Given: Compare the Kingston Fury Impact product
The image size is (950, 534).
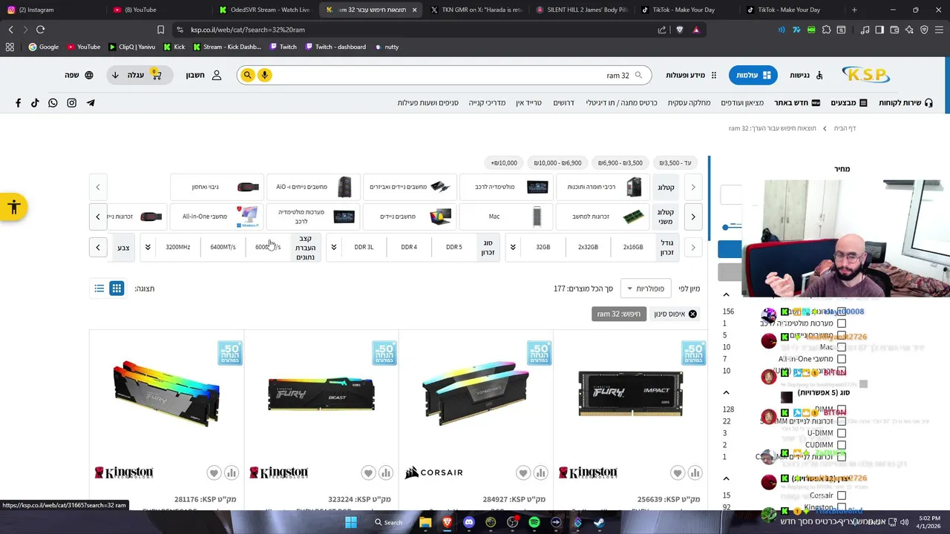Looking at the screenshot, I should coord(695,472).
